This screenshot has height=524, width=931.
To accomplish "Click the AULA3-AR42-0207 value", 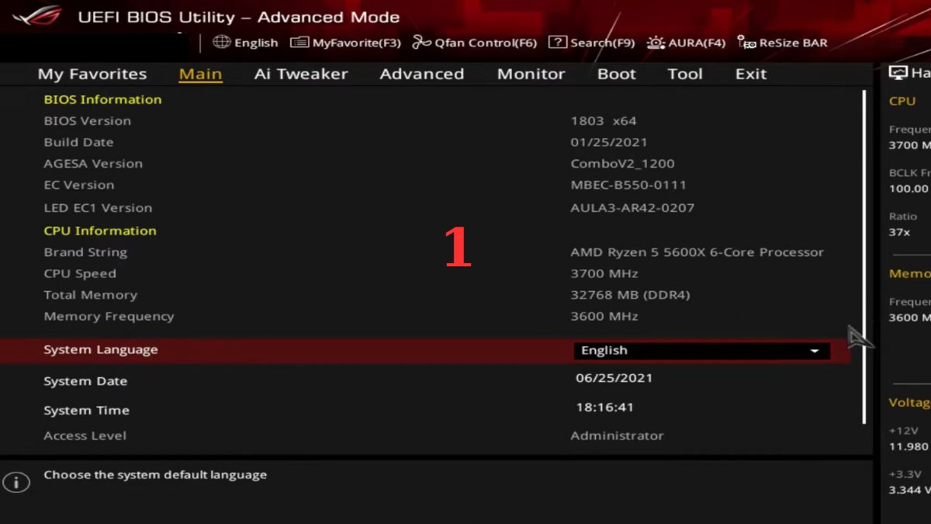I will (x=633, y=208).
